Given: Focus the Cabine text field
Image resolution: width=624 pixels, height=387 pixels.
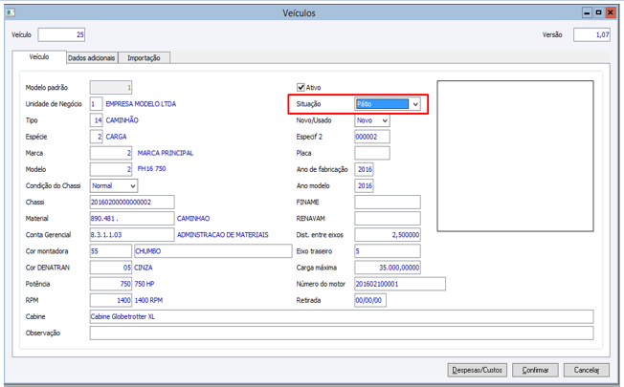Looking at the screenshot, I should (342, 316).
